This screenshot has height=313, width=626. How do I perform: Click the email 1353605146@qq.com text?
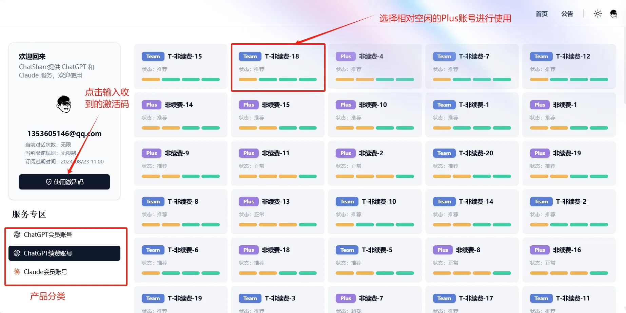pos(64,134)
